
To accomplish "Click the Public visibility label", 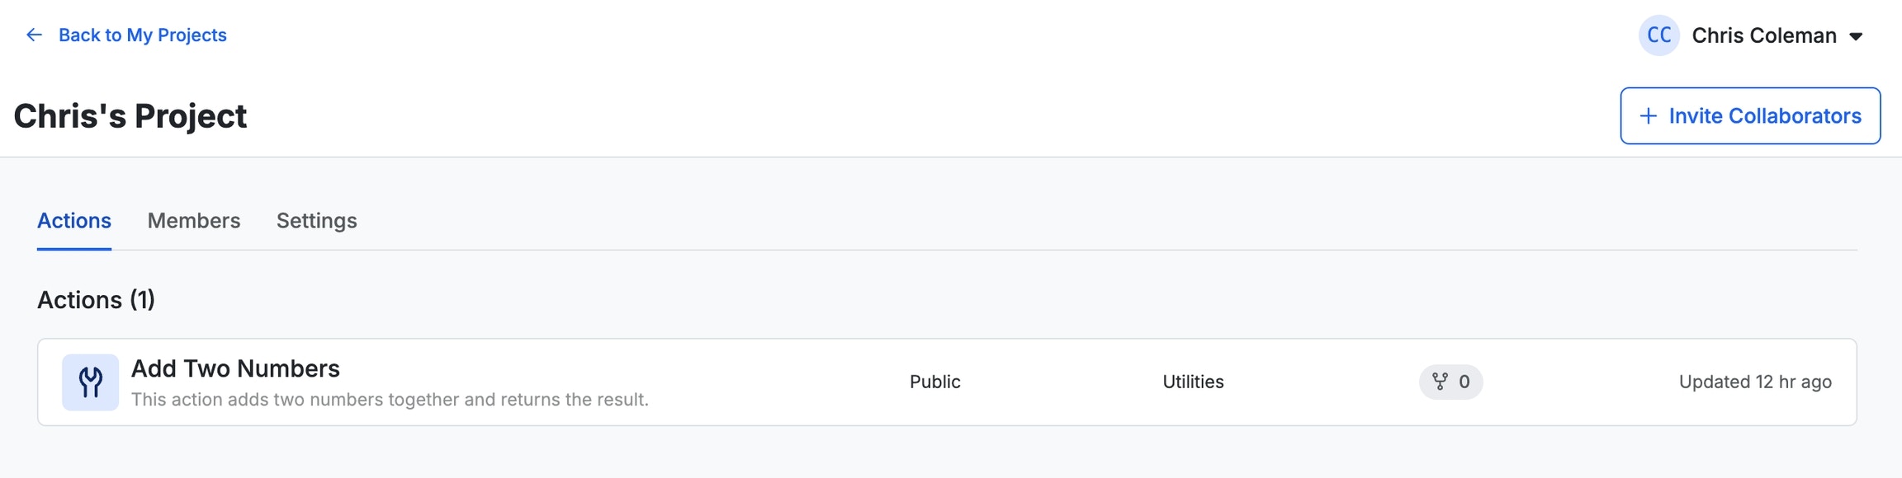I will pyautogui.click(x=934, y=382).
